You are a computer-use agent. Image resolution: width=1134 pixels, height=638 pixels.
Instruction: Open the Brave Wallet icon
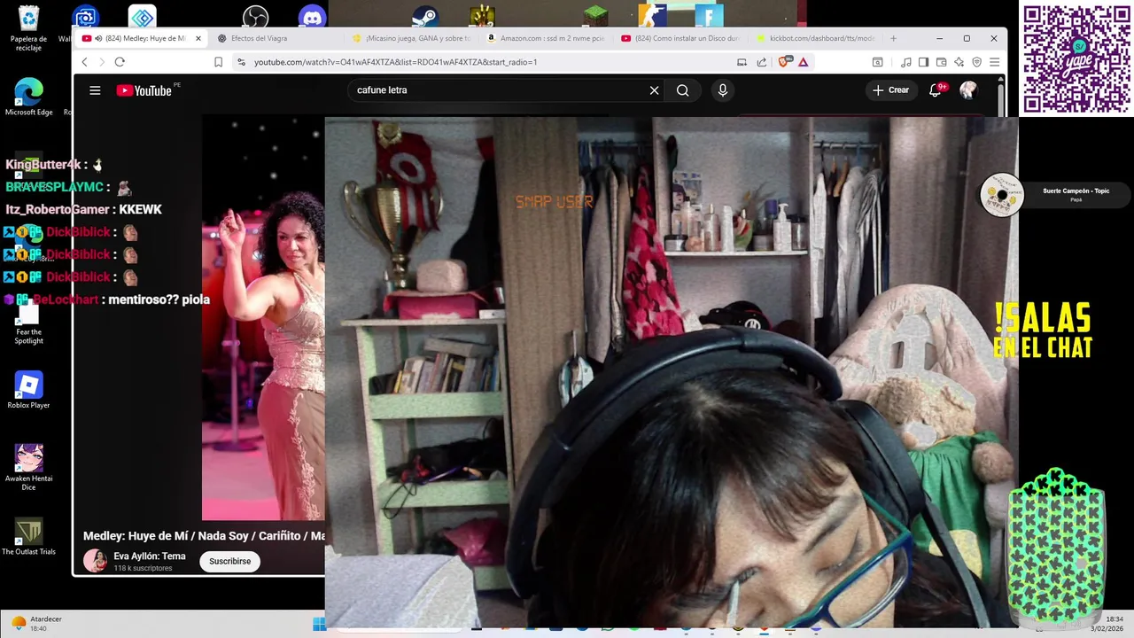[941, 62]
